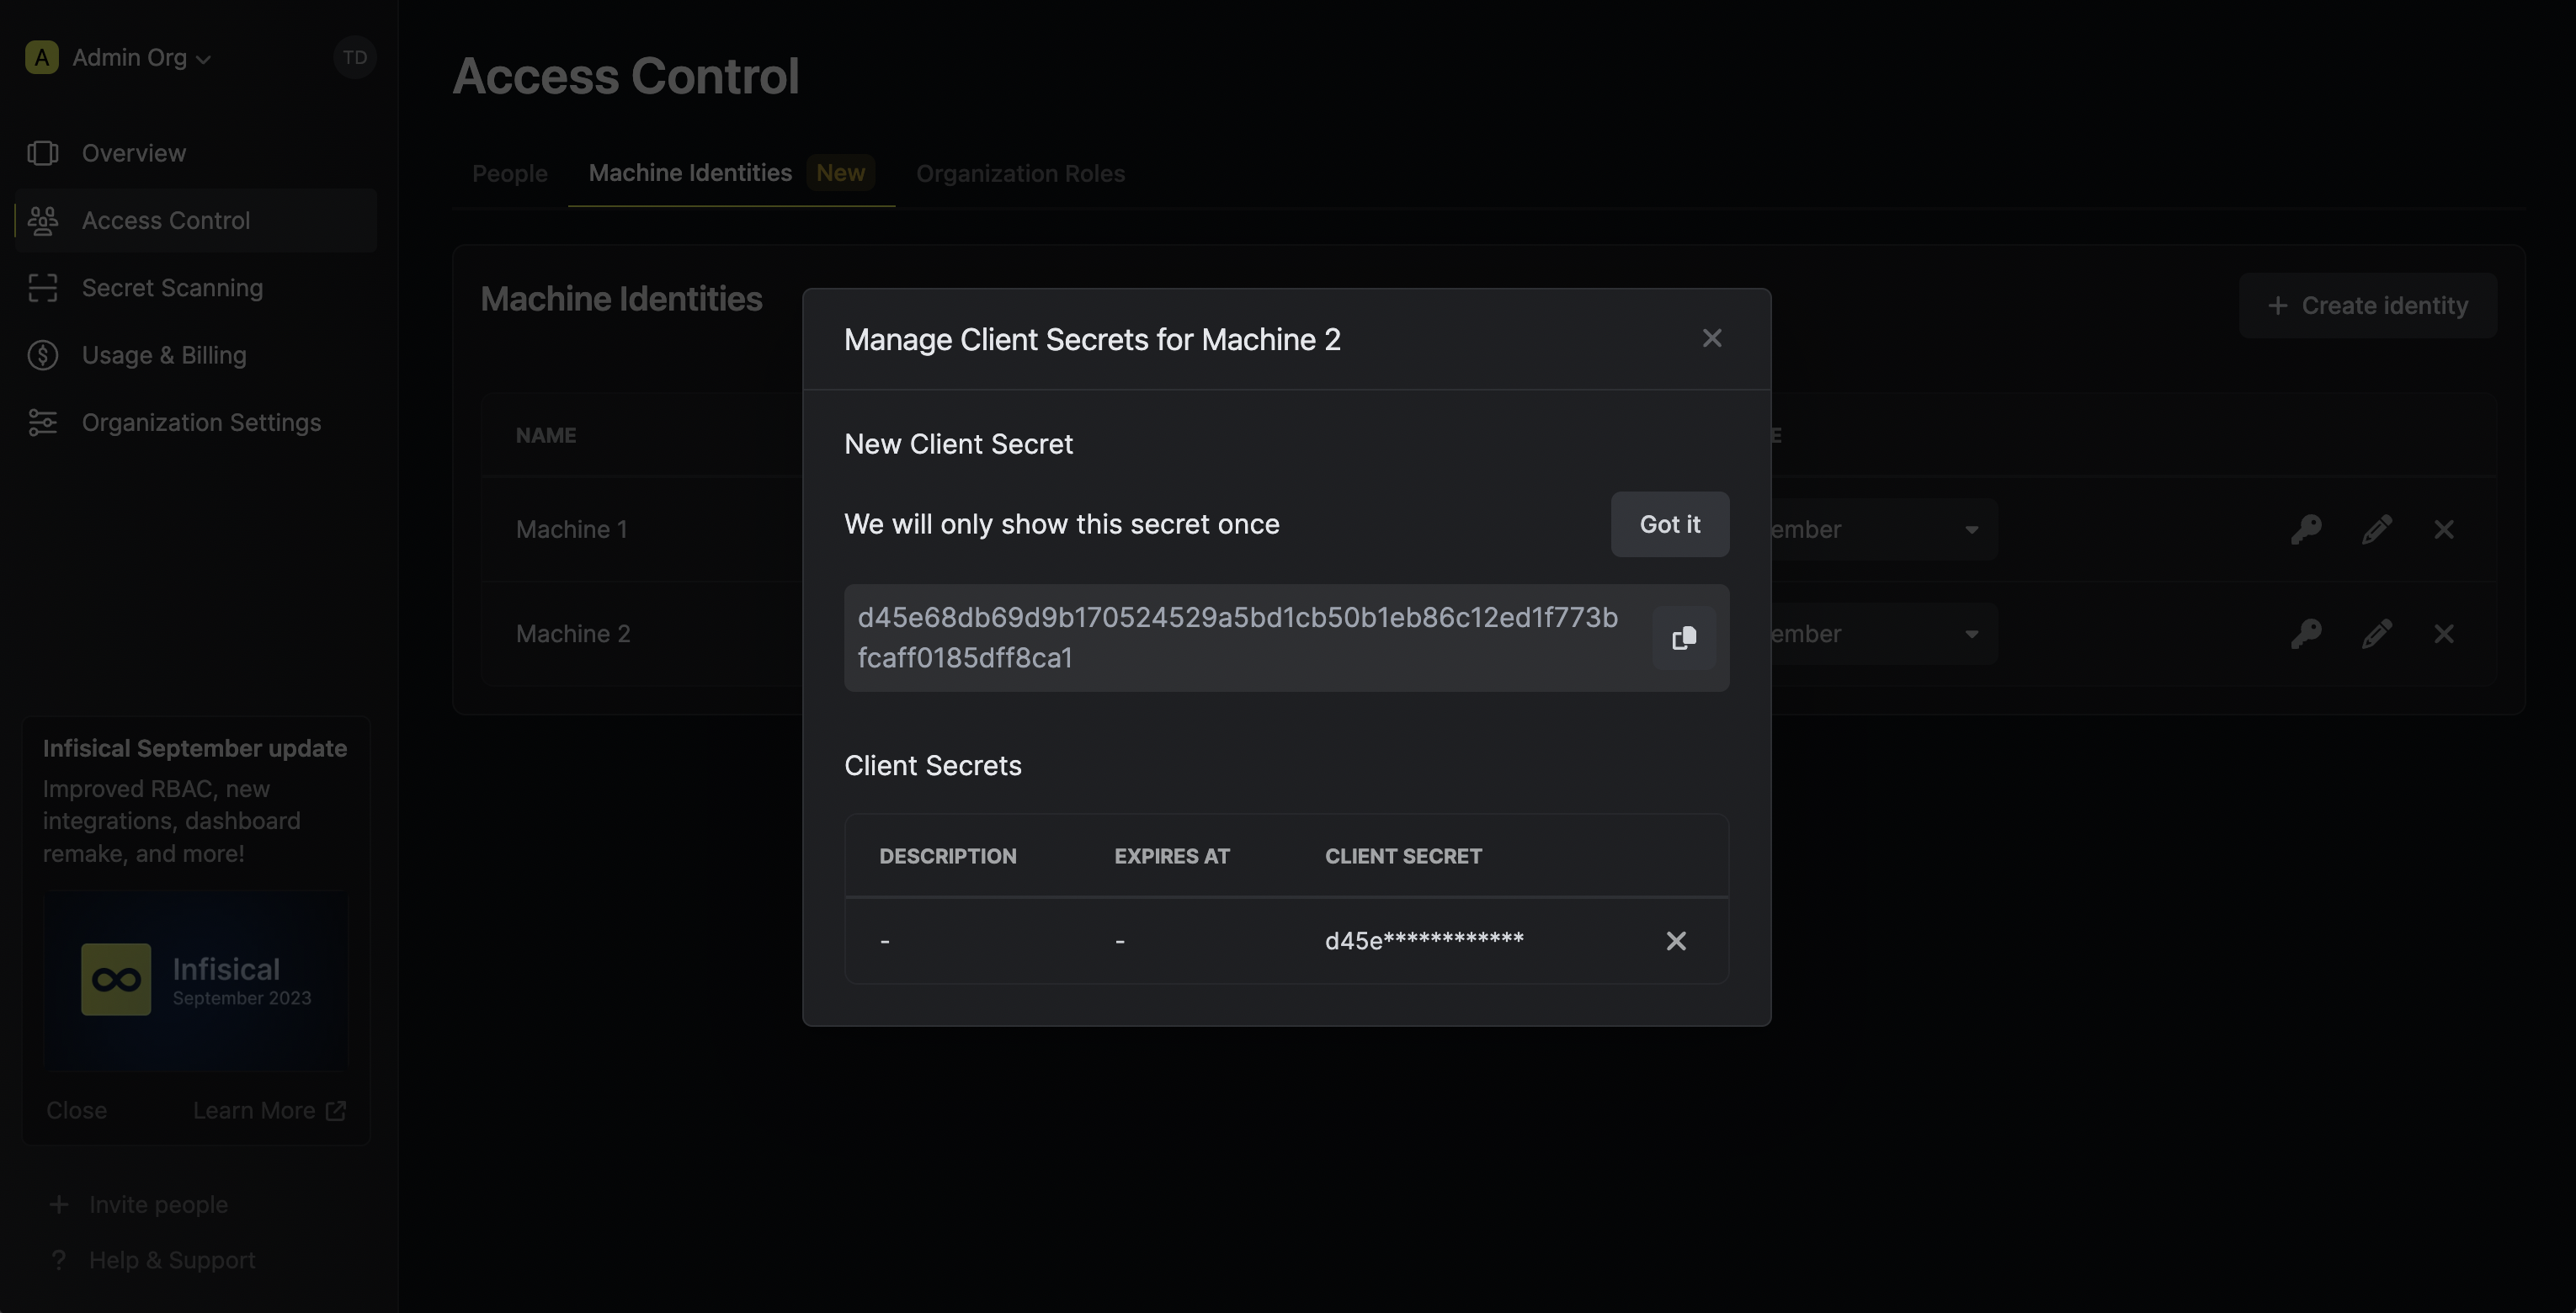Viewport: 2576px width, 1313px height.
Task: Switch to the People tab
Action: pos(510,173)
